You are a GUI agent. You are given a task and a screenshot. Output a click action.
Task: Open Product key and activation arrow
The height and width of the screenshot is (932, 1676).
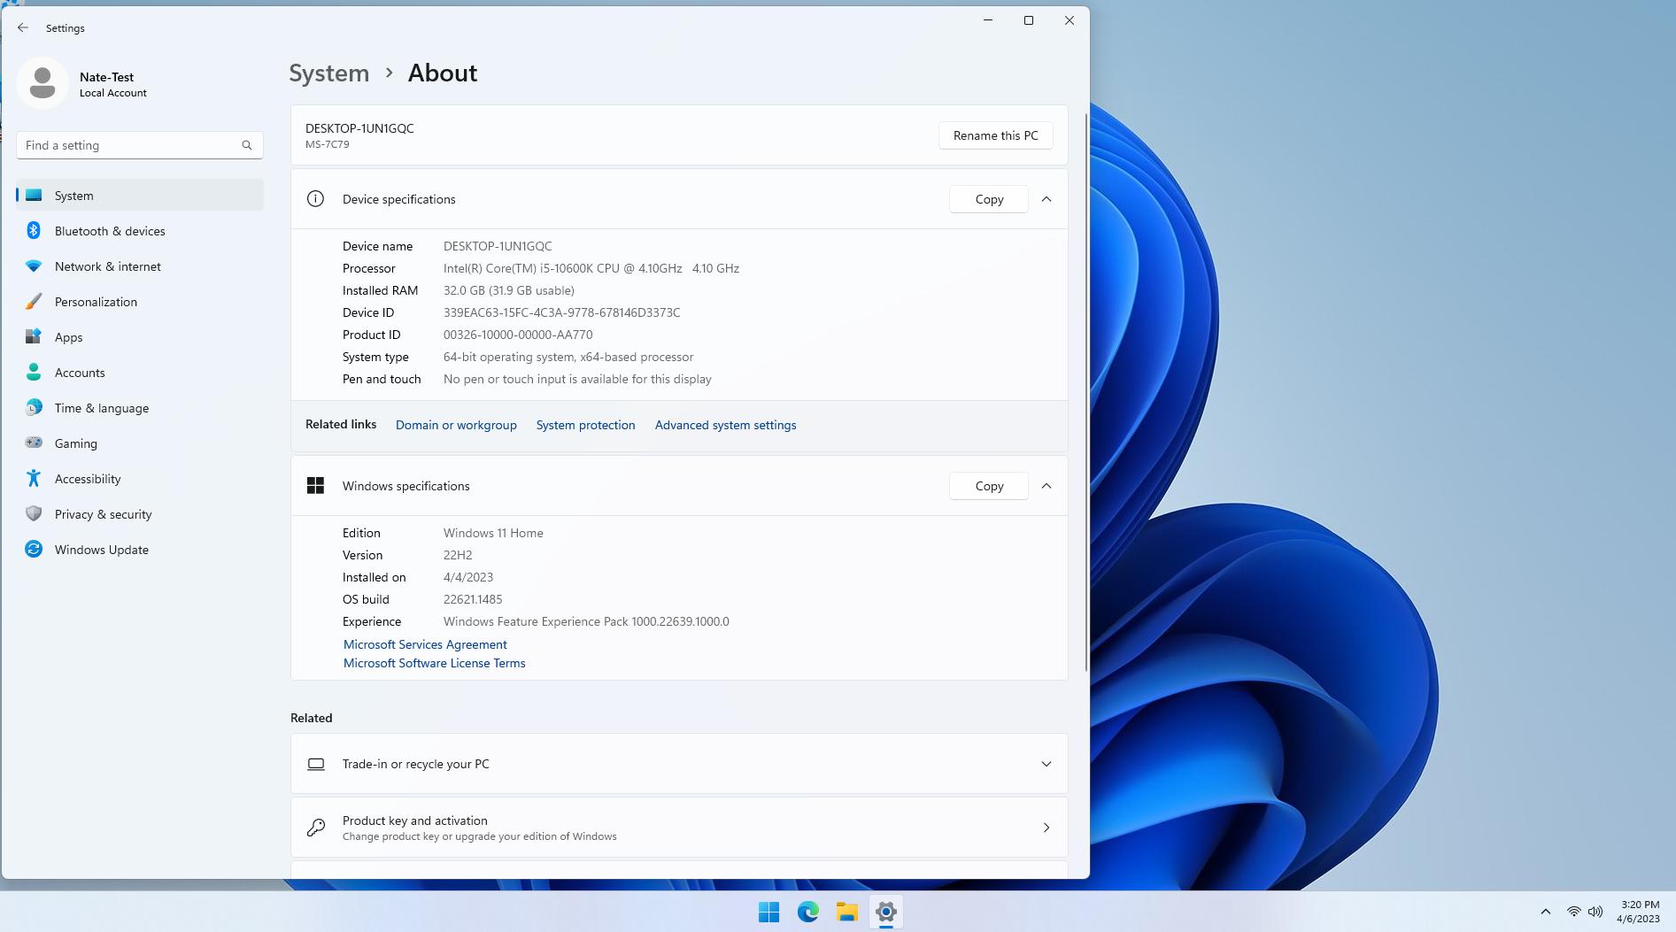[1047, 828]
